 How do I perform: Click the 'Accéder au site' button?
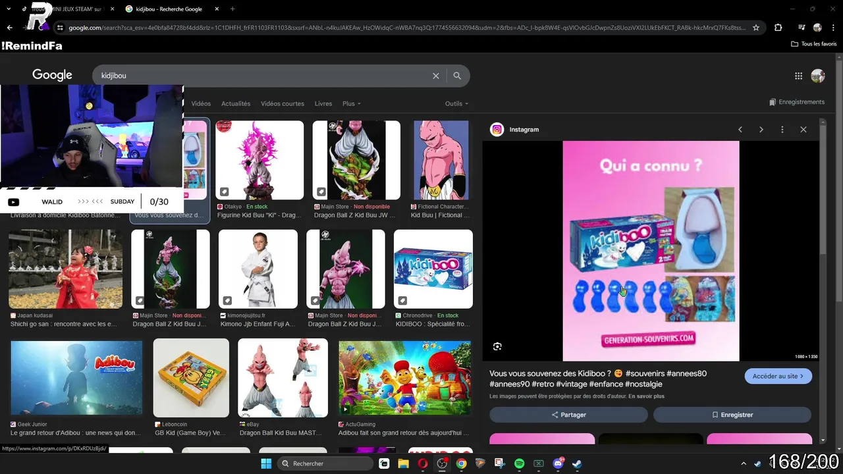click(778, 376)
